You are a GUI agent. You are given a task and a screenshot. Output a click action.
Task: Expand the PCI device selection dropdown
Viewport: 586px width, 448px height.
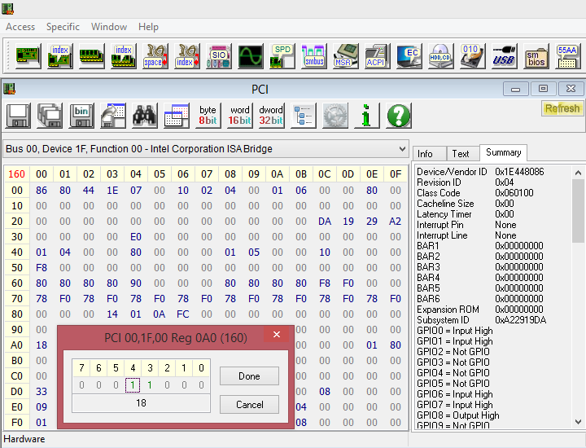[400, 149]
